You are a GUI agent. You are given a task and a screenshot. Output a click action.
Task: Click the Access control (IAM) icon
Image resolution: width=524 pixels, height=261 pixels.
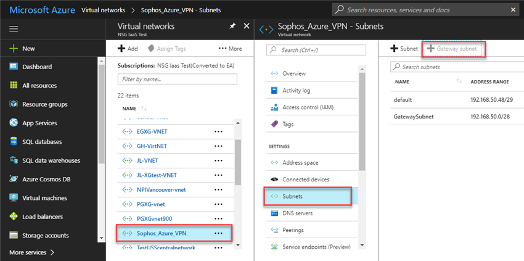coord(274,107)
